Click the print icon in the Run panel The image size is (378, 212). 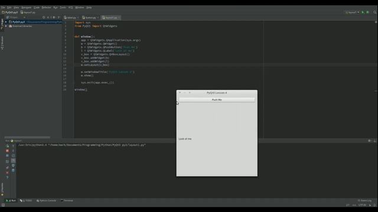pos(13,165)
